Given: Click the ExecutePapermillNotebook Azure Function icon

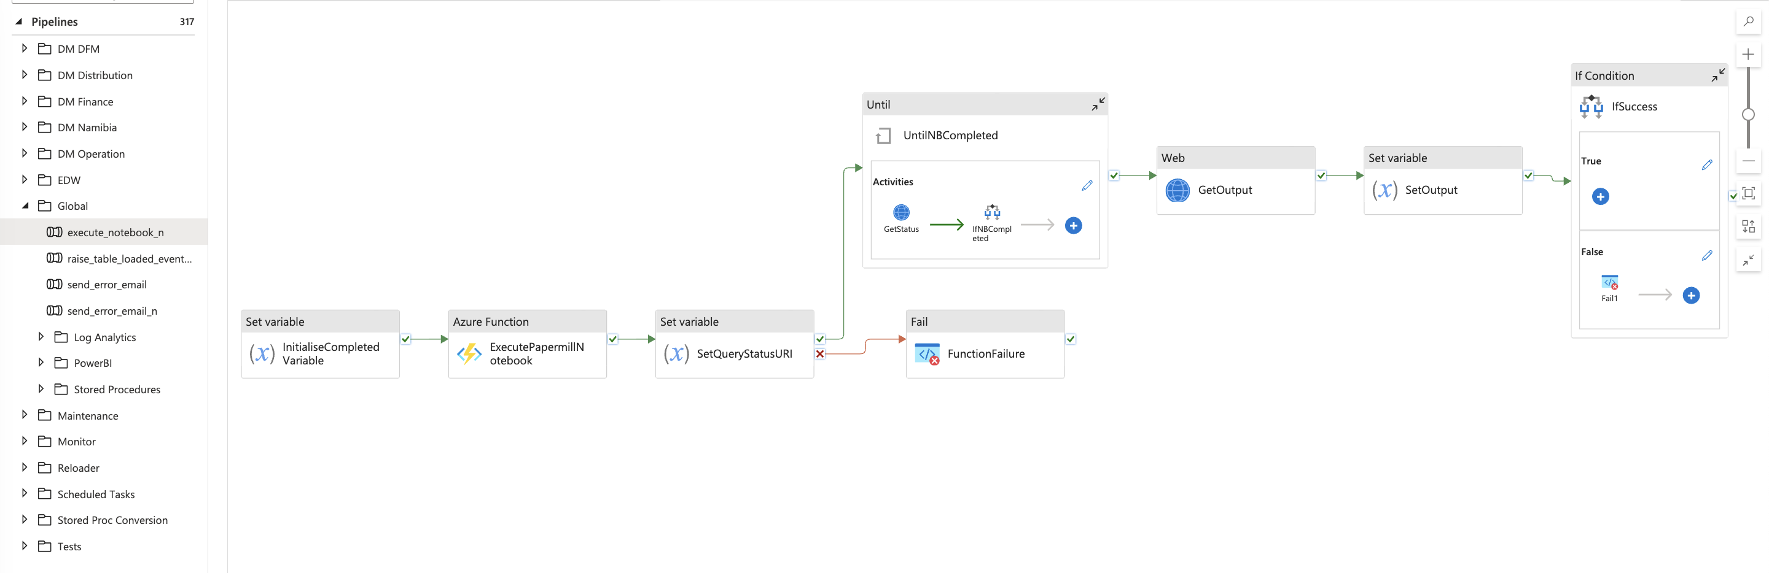Looking at the screenshot, I should pyautogui.click(x=469, y=354).
